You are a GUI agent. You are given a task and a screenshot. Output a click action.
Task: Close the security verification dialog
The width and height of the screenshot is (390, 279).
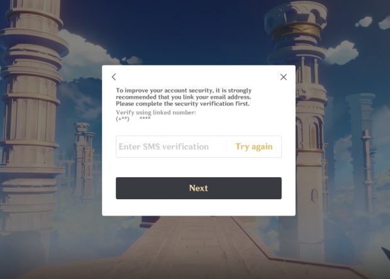(x=284, y=77)
